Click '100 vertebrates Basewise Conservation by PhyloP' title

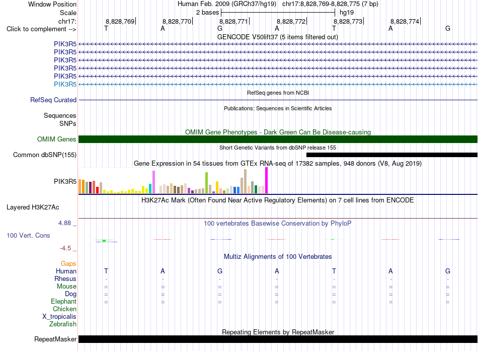point(278,224)
